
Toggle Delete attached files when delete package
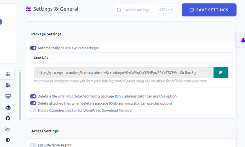pos(33,103)
